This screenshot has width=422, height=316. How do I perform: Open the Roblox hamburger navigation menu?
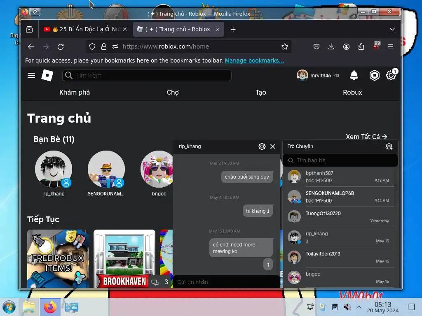[31, 76]
